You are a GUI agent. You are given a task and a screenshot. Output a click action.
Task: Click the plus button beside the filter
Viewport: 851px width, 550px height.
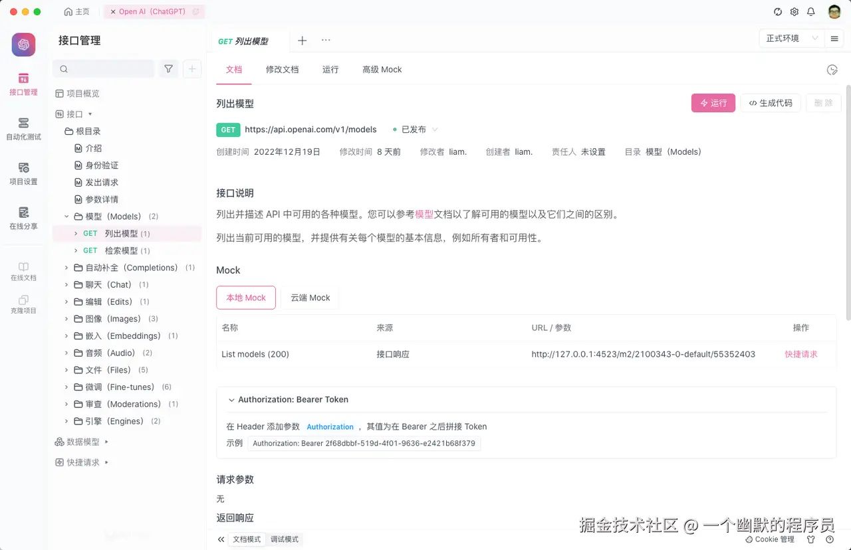tap(192, 68)
